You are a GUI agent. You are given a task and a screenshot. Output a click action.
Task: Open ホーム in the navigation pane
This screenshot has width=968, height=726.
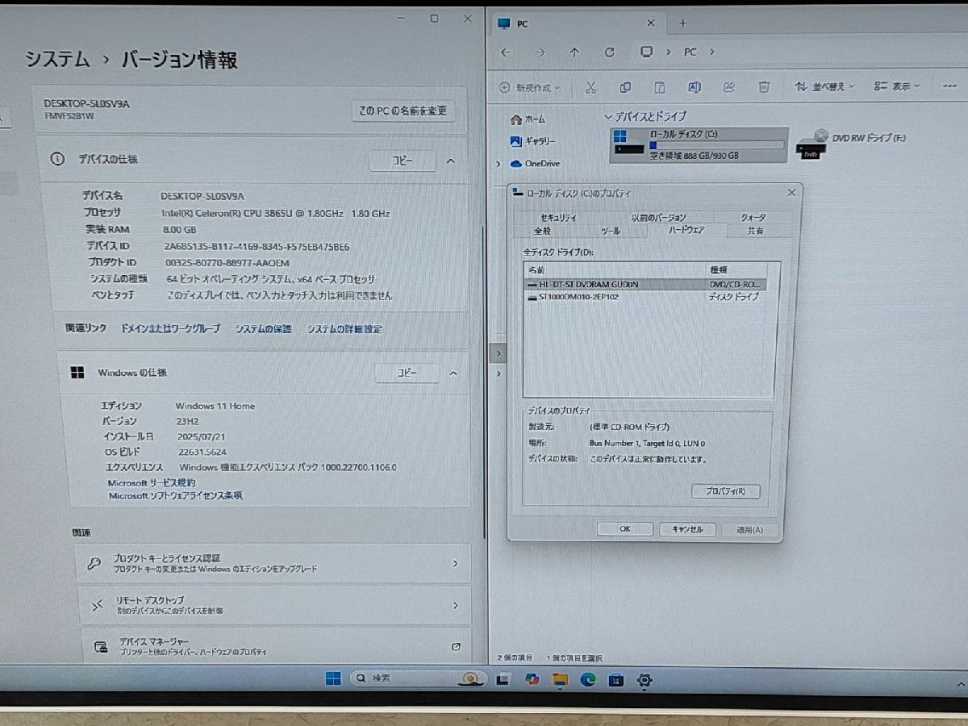pyautogui.click(x=528, y=119)
